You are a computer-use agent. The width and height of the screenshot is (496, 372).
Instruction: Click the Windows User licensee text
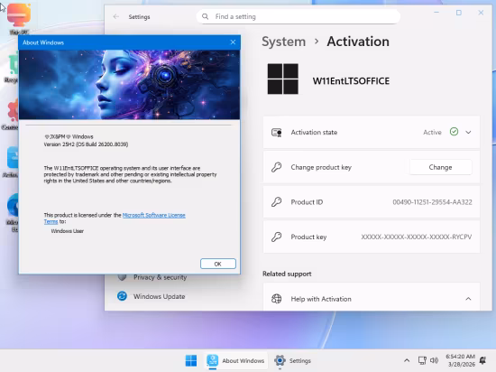coord(68,231)
